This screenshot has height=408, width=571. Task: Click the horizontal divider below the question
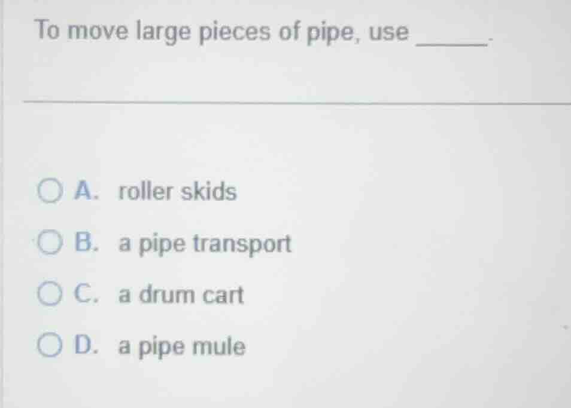pyautogui.click(x=285, y=103)
